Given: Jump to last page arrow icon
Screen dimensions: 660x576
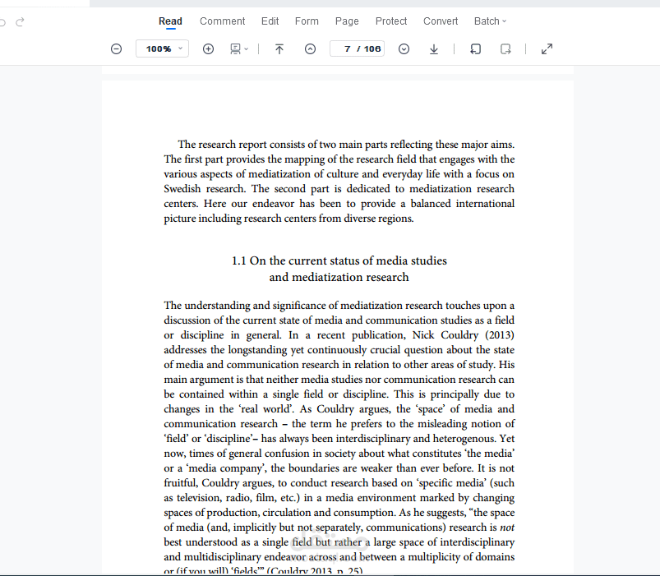Looking at the screenshot, I should 433,48.
